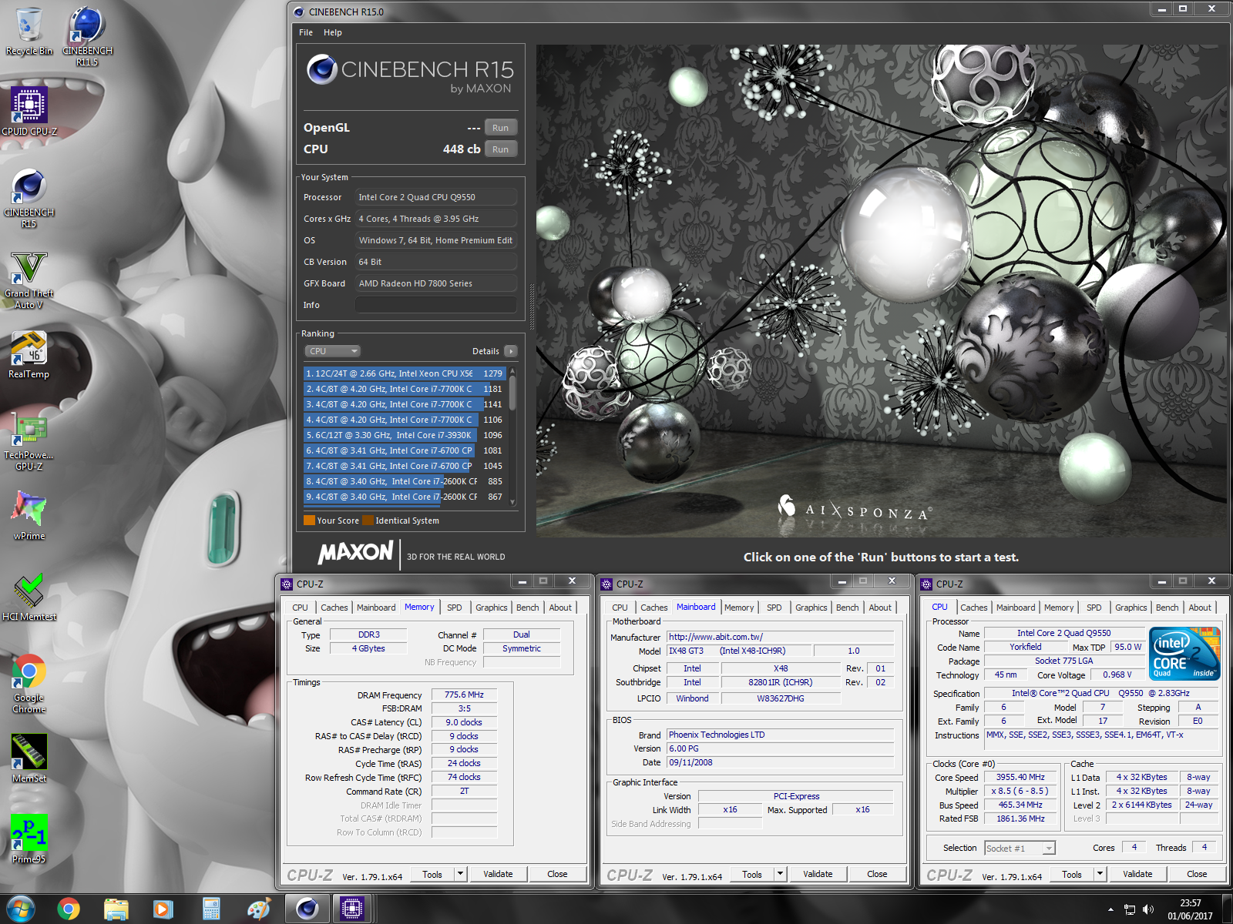Image resolution: width=1233 pixels, height=924 pixels.
Task: Select ranking entry 5 Core i7-3930K
Action: 405,435
